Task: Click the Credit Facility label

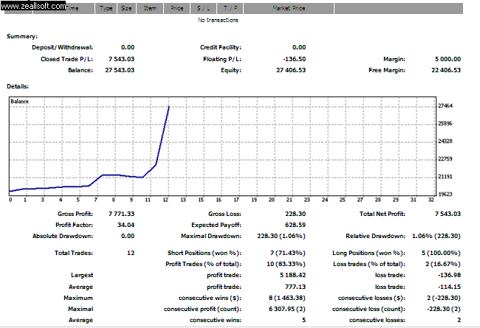Action: (x=221, y=47)
